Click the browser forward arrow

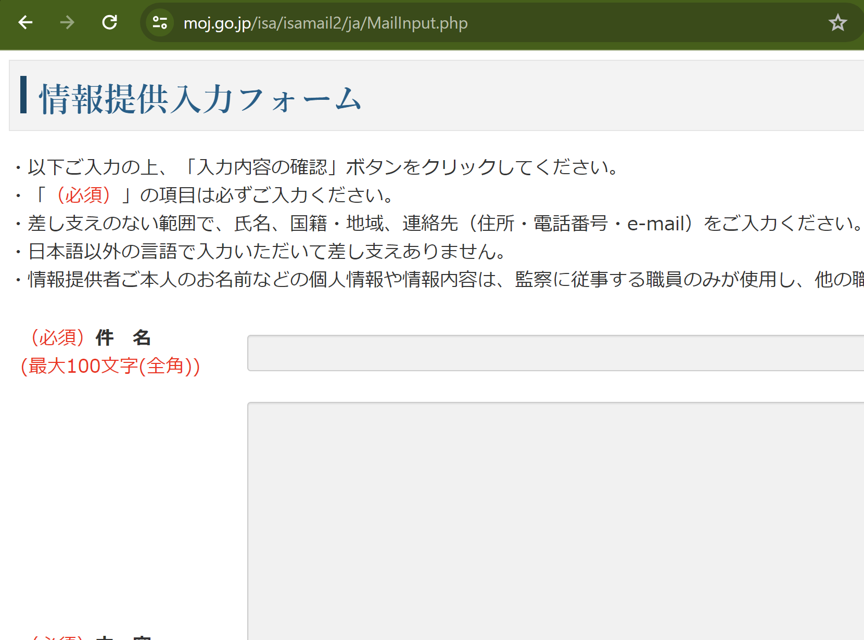pos(67,22)
